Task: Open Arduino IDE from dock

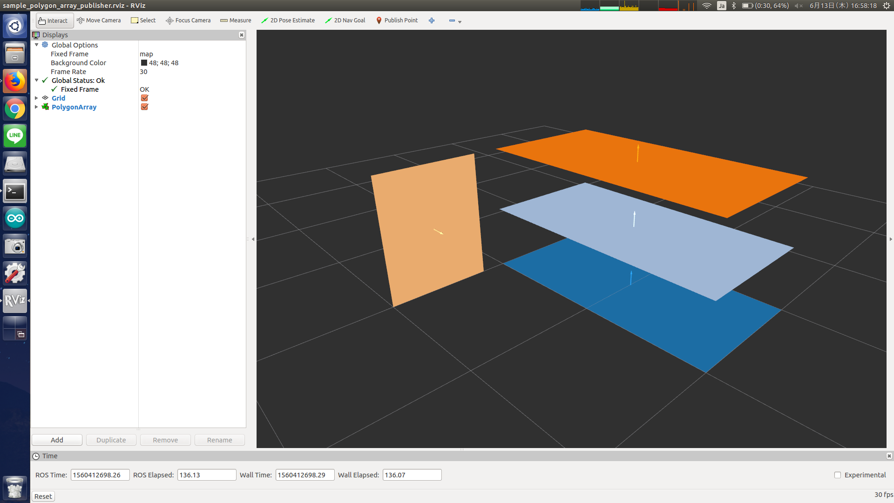Action: 15,218
